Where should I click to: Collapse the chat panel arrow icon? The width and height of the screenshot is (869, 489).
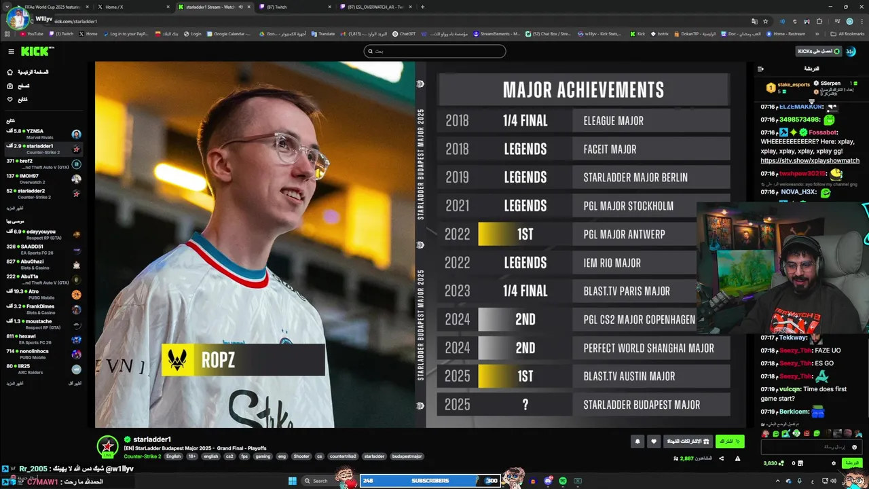(760, 69)
